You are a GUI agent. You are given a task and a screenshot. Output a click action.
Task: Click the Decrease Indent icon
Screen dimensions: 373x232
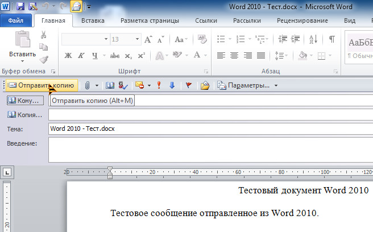[283, 39]
